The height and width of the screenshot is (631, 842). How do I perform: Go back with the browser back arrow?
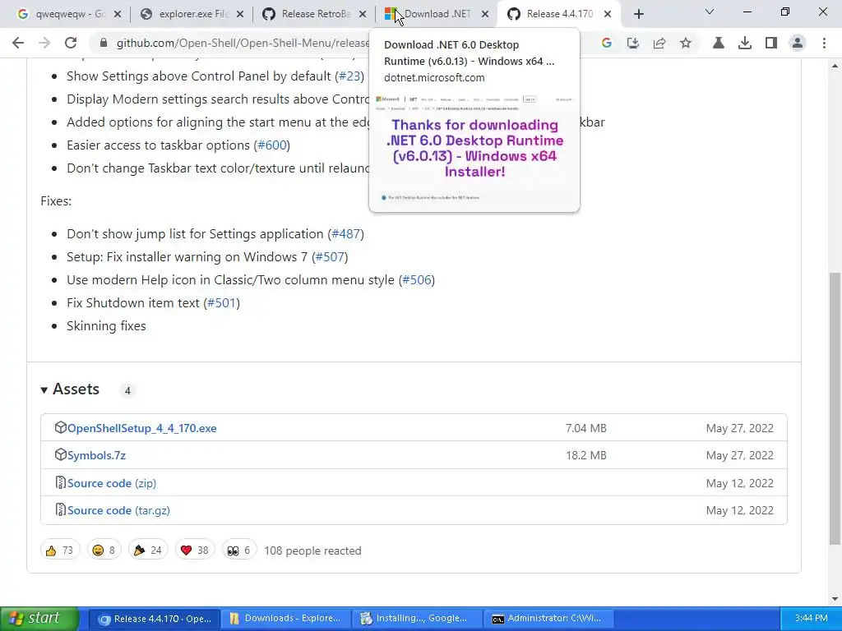click(18, 43)
